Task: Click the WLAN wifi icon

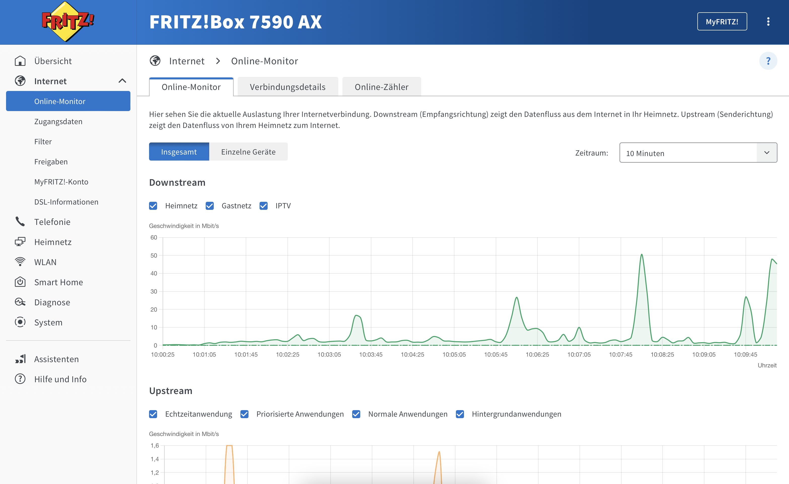Action: [20, 262]
